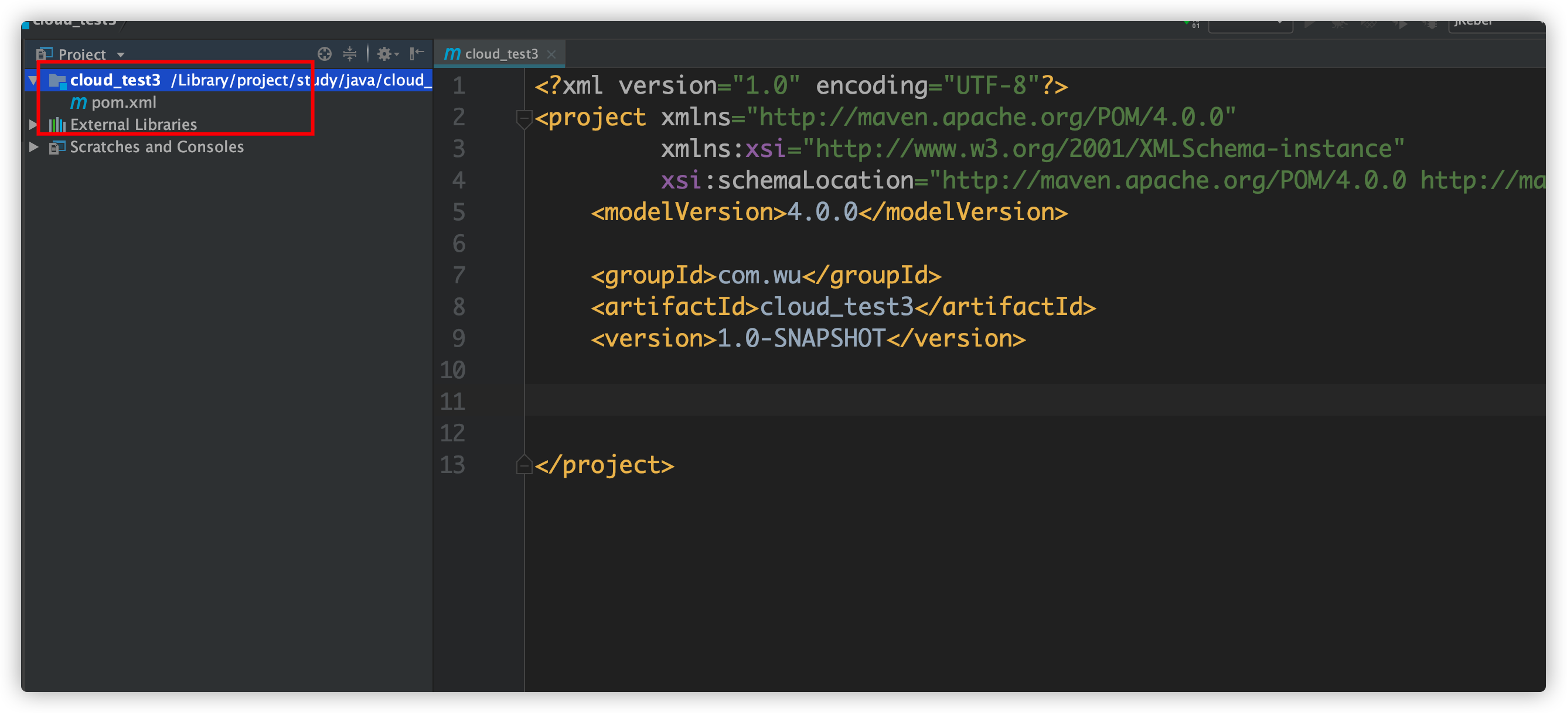The image size is (1567, 713).
Task: Click the Maven icon beside pom.xml
Action: (x=79, y=102)
